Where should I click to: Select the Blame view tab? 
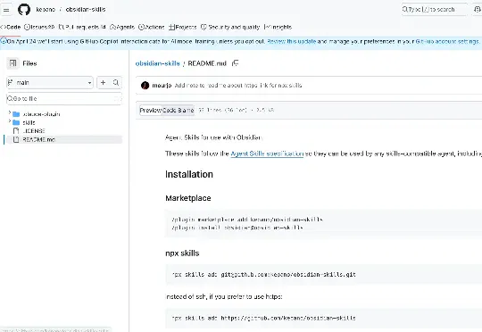click(x=186, y=110)
